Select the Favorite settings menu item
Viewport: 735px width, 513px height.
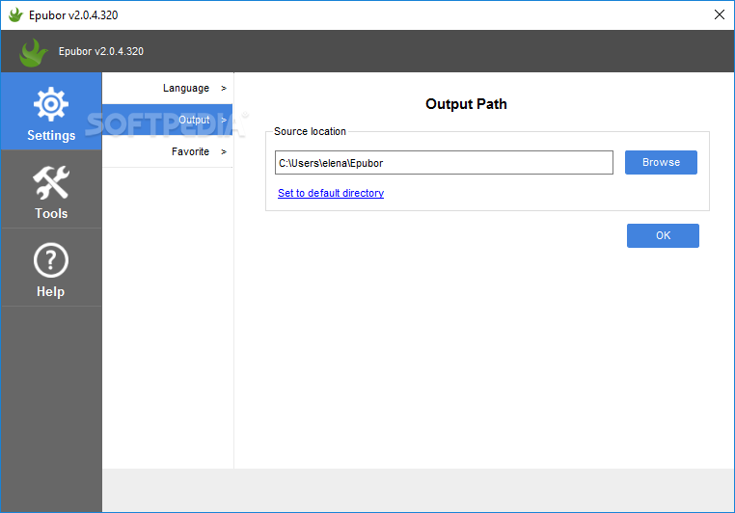click(x=167, y=151)
